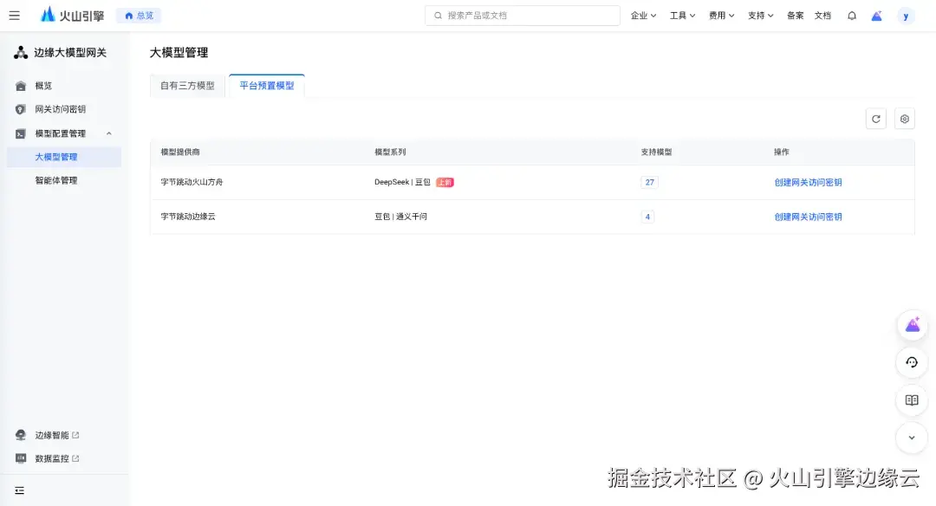Focus the 搜索产品或文档 search field
936x506 pixels.
pyautogui.click(x=523, y=16)
